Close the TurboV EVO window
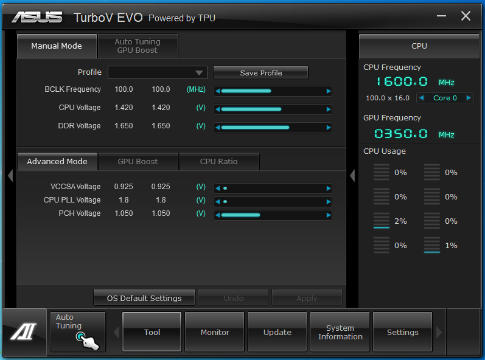This screenshot has height=360, width=485. 466,16
